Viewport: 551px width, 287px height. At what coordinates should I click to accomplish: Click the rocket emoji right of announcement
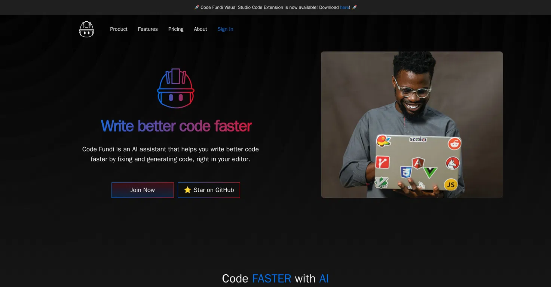click(354, 7)
